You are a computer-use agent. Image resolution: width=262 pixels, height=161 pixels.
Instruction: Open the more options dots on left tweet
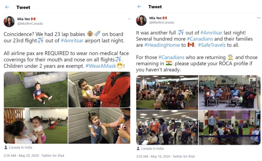pyautogui.click(x=129, y=19)
